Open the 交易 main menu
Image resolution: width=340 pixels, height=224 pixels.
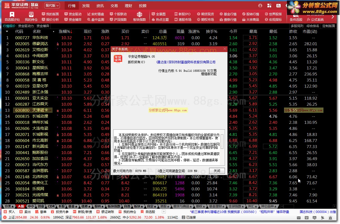coord(114,6)
